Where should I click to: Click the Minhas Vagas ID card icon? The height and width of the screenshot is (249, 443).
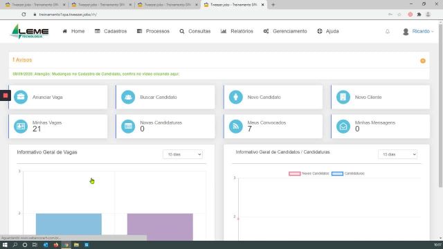click(21, 126)
